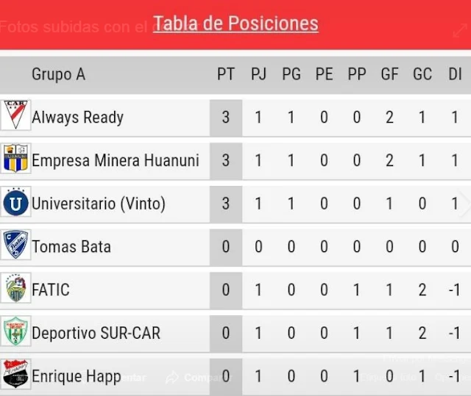Select the Deportivo SUR-CAR team name
This screenshot has width=471, height=396.
[96, 333]
